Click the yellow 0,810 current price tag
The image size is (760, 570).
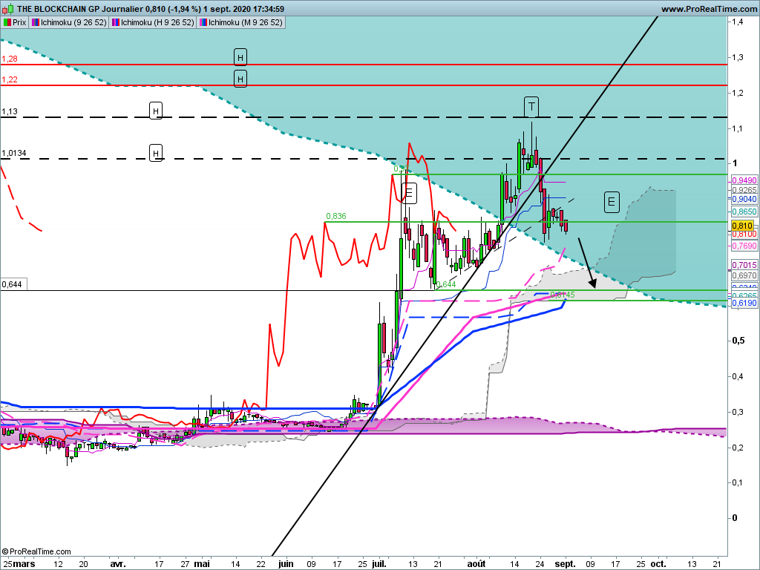tap(742, 226)
